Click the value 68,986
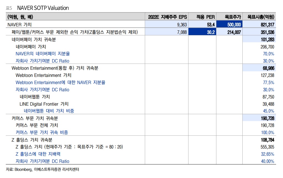This screenshot has width=283, height=178. [x=269, y=68]
